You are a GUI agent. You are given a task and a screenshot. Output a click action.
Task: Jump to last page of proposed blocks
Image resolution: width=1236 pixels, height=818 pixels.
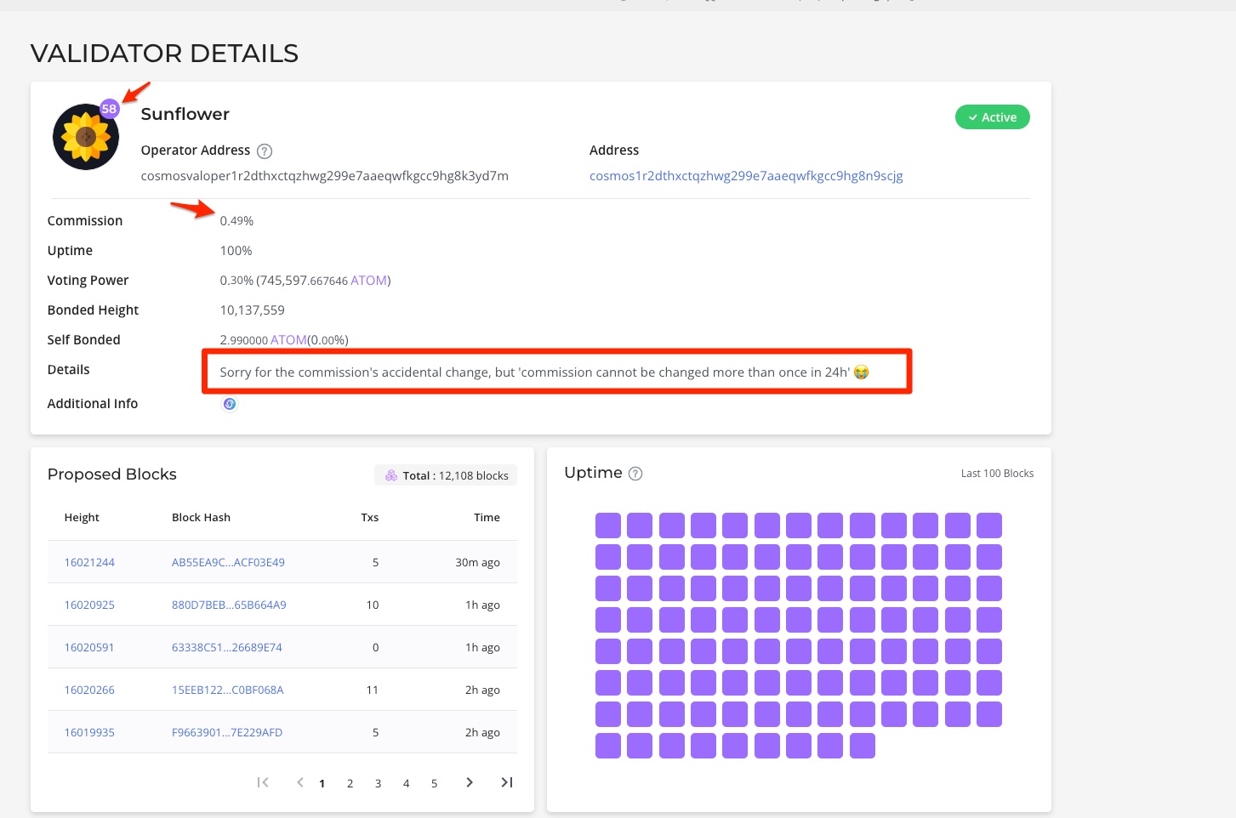pos(506,782)
